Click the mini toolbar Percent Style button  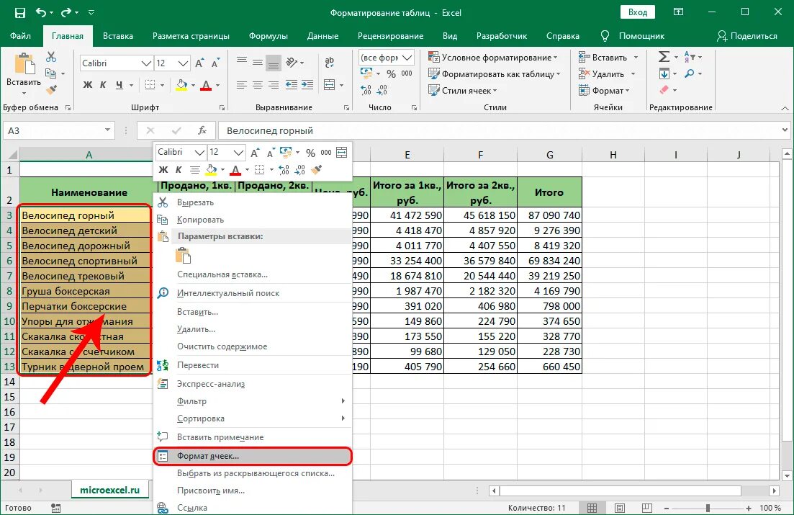pyautogui.click(x=310, y=153)
